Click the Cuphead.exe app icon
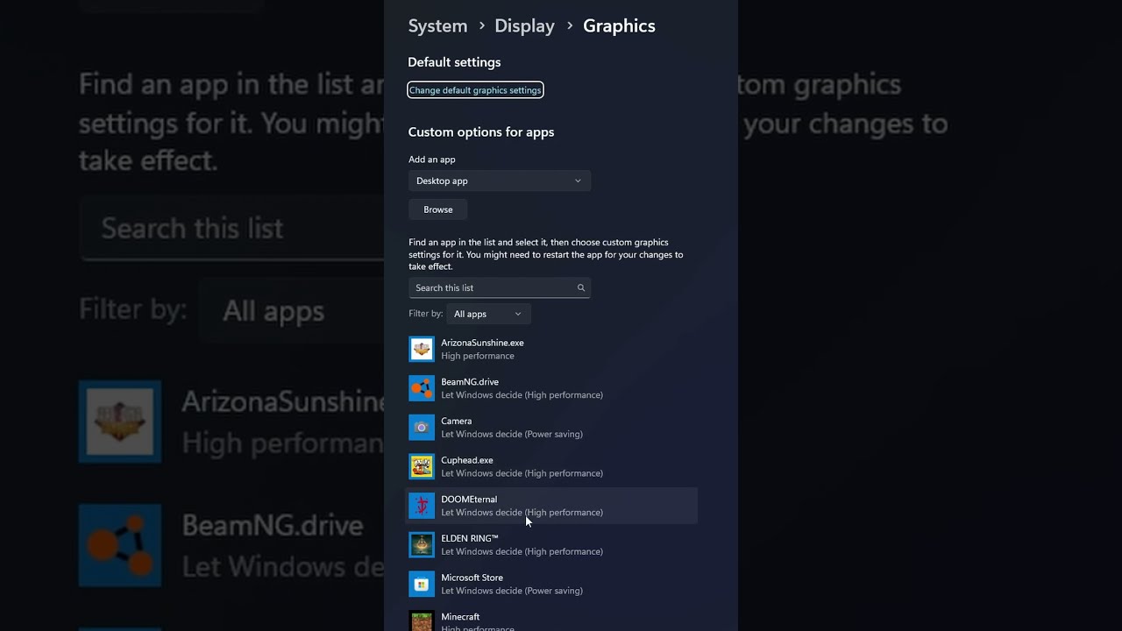1122x631 pixels. click(x=422, y=466)
